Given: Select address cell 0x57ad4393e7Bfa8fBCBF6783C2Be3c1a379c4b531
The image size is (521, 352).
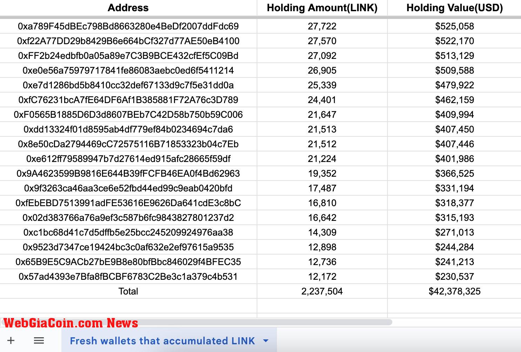Looking at the screenshot, I should click(x=128, y=277).
